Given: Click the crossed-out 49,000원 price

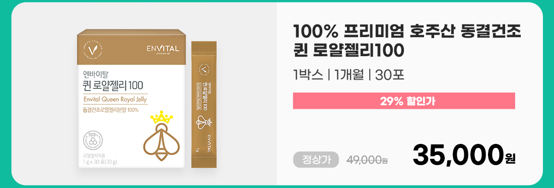Looking at the screenshot, I should 368,160.
